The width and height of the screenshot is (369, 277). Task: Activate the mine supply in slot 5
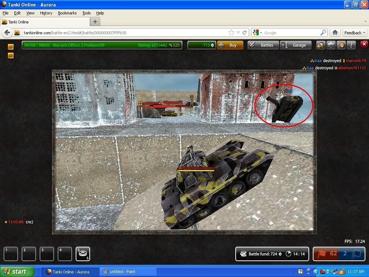pyautogui.click(x=83, y=254)
